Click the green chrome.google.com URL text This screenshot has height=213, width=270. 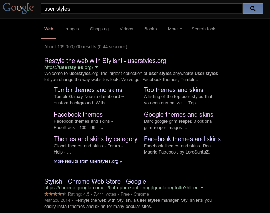tap(121, 188)
